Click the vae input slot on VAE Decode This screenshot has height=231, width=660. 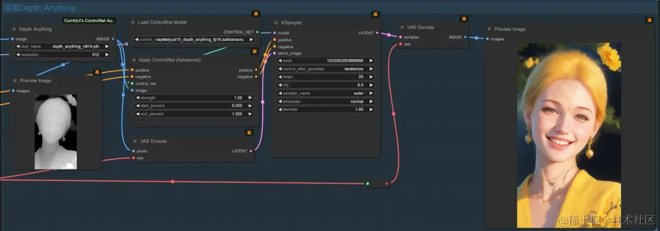click(x=400, y=44)
